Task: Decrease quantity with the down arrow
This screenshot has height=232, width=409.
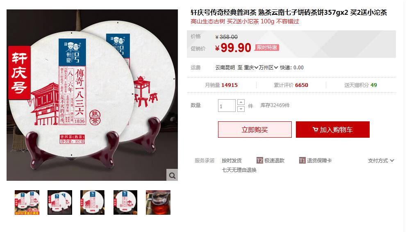Action: pos(241,109)
